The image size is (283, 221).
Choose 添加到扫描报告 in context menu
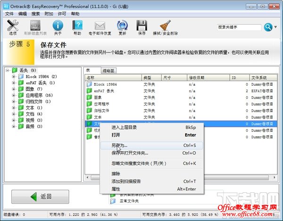151,181
